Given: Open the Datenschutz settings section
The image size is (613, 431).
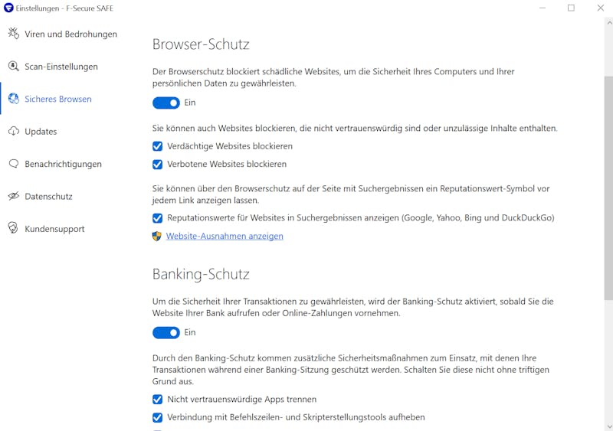Looking at the screenshot, I should [x=48, y=196].
